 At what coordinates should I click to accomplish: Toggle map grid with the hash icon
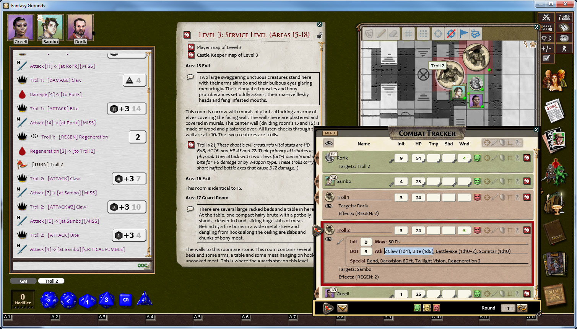(x=408, y=34)
